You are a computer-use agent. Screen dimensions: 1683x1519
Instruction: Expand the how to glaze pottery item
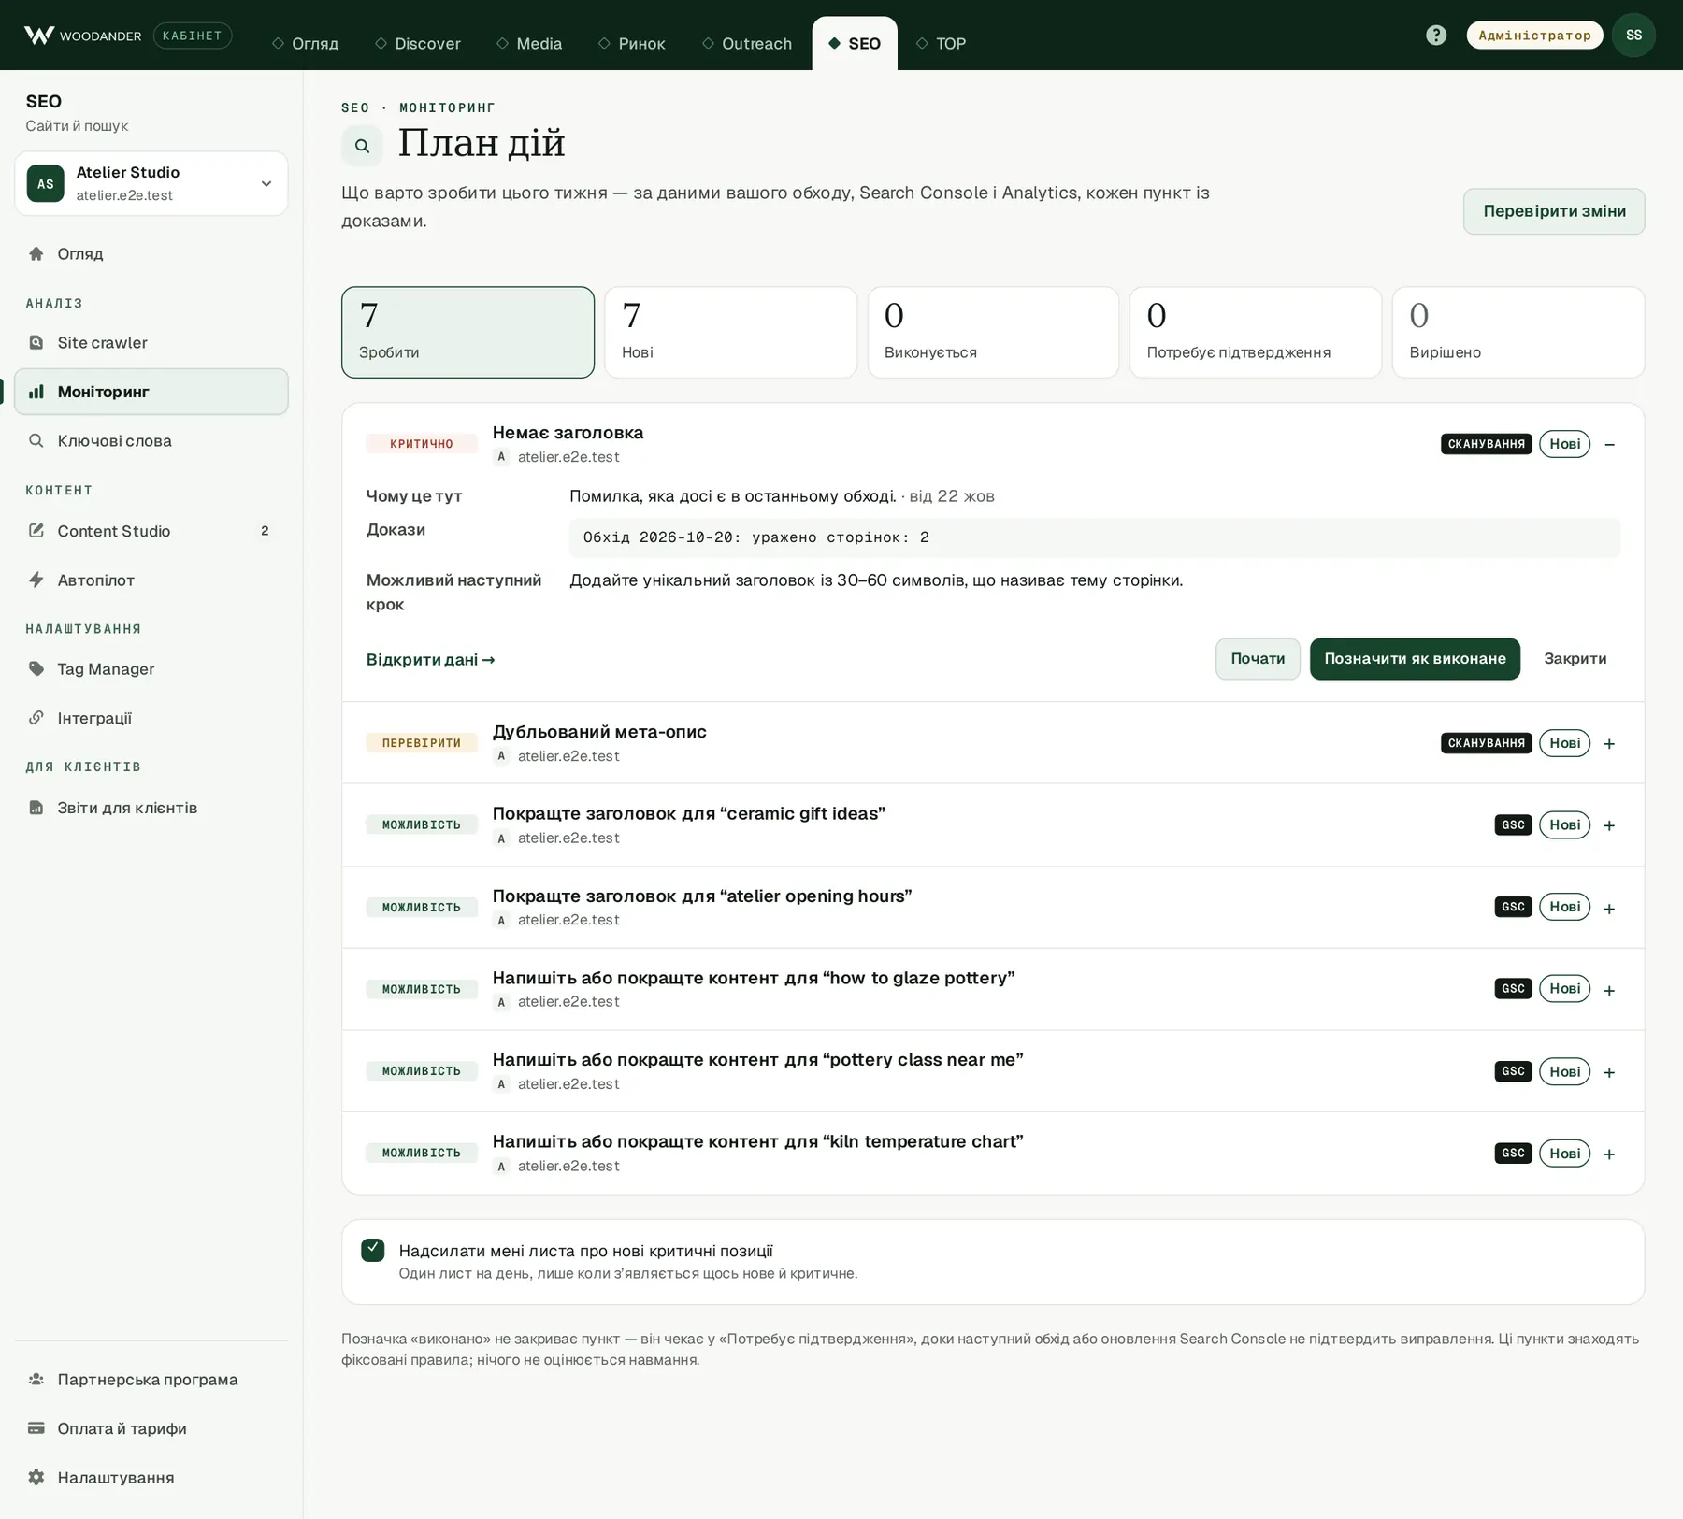tap(1609, 990)
